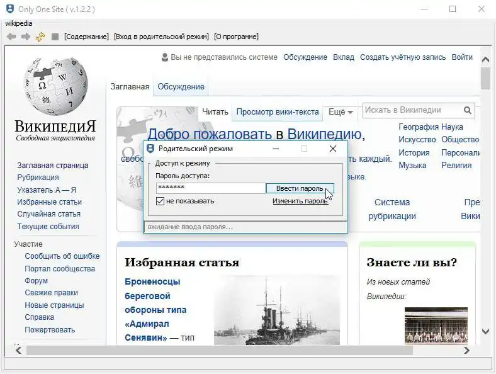Toggle the не показывать checkbox

pos(160,201)
